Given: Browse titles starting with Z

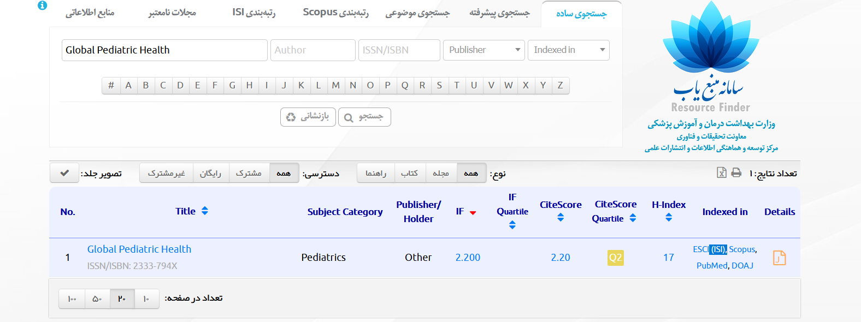Looking at the screenshot, I should tap(560, 85).
